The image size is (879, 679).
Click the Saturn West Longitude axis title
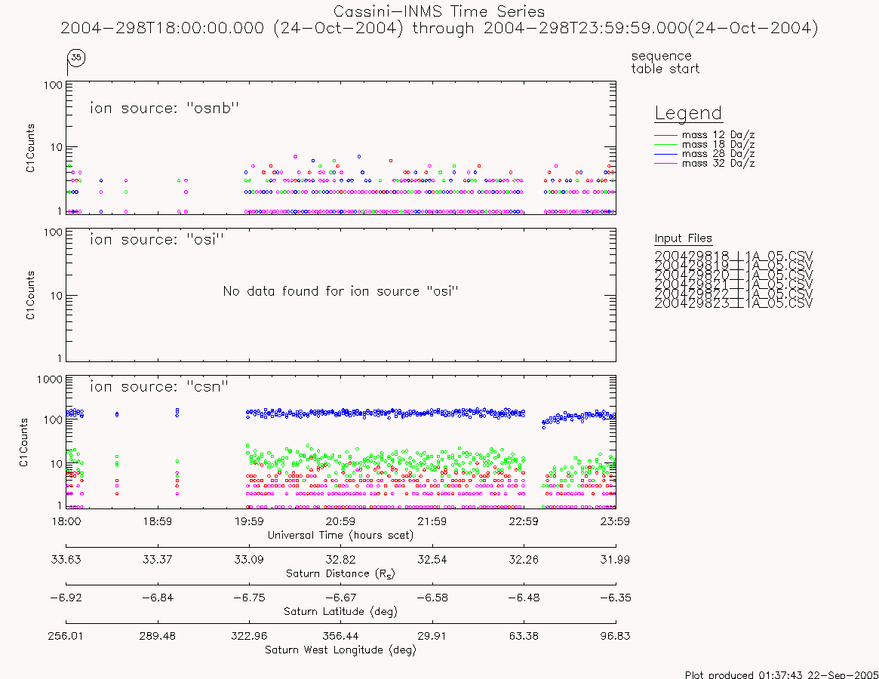point(340,650)
